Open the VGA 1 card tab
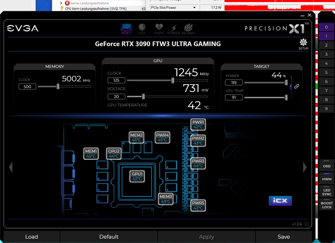Image resolution: width=335 pixels, height=243 pixels. 126,29
